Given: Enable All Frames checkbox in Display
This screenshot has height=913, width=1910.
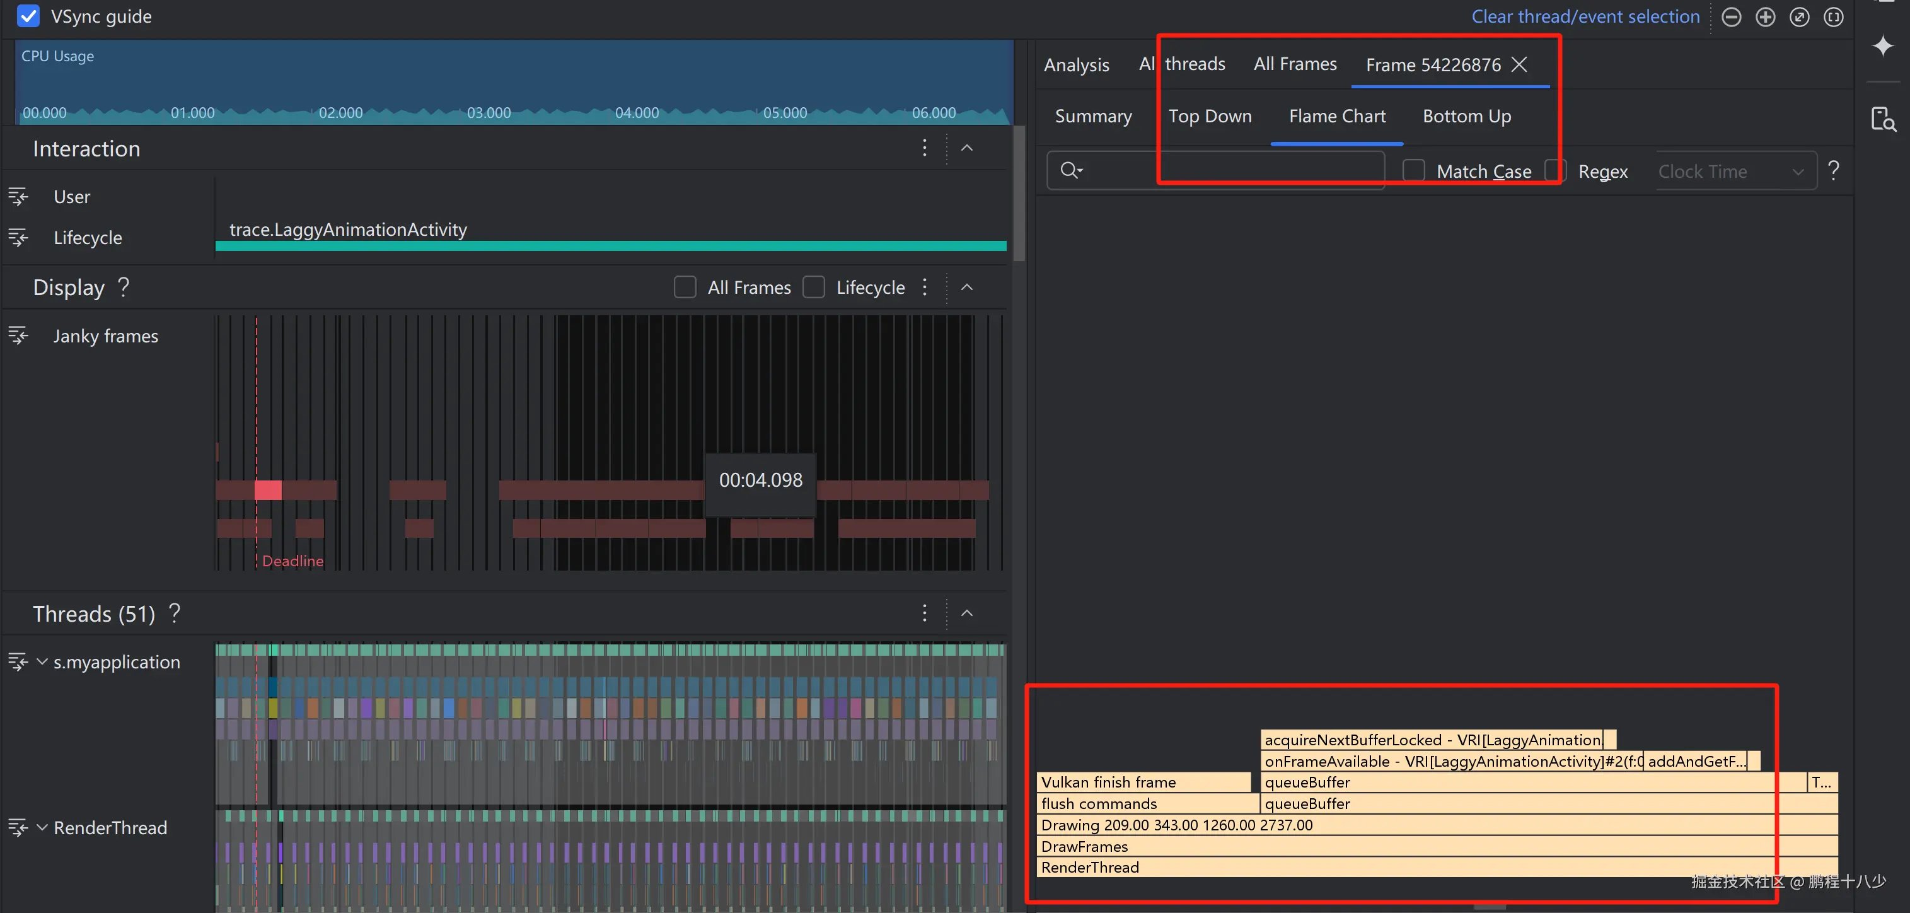Looking at the screenshot, I should click(x=685, y=287).
